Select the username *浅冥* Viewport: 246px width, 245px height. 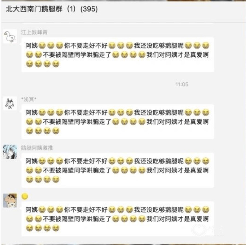point(29,99)
